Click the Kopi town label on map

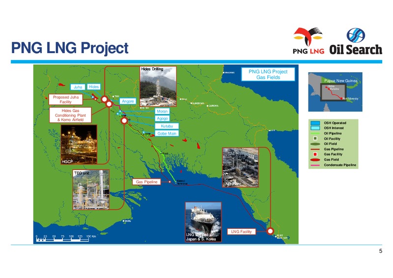pos(165,153)
